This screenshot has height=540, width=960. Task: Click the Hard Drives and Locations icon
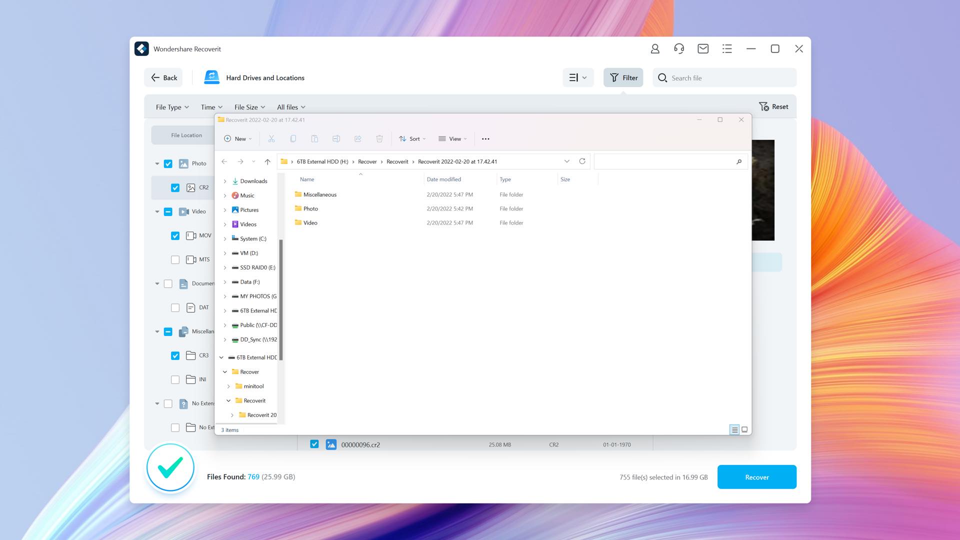tap(211, 77)
